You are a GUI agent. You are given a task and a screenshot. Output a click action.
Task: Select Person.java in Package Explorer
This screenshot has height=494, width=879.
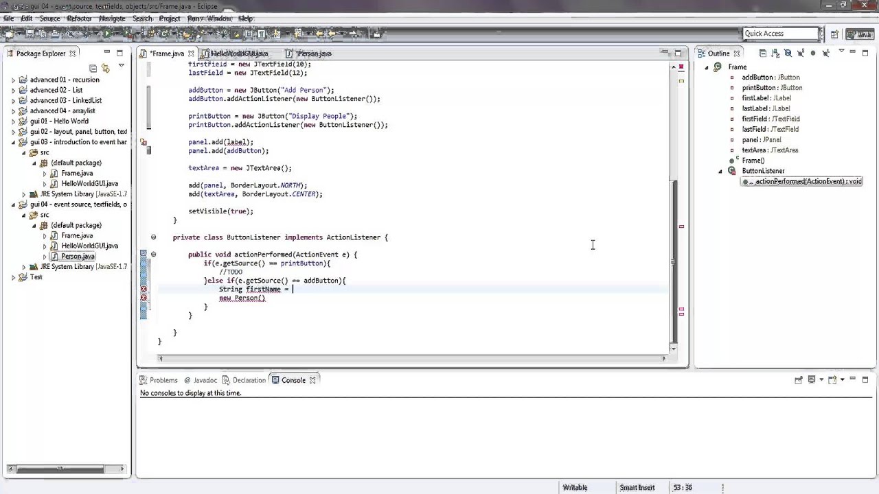point(78,256)
